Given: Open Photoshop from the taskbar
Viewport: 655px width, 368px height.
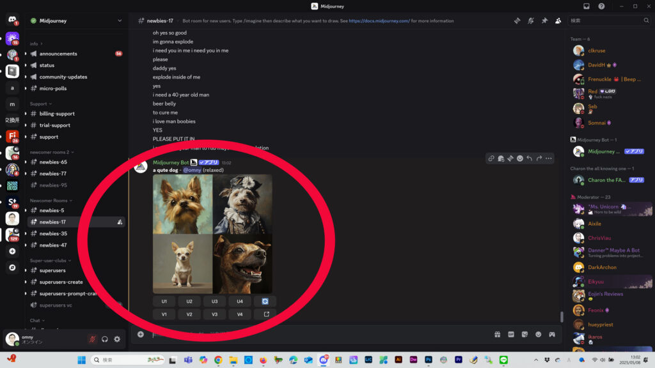Looking at the screenshot, I should tap(428, 360).
